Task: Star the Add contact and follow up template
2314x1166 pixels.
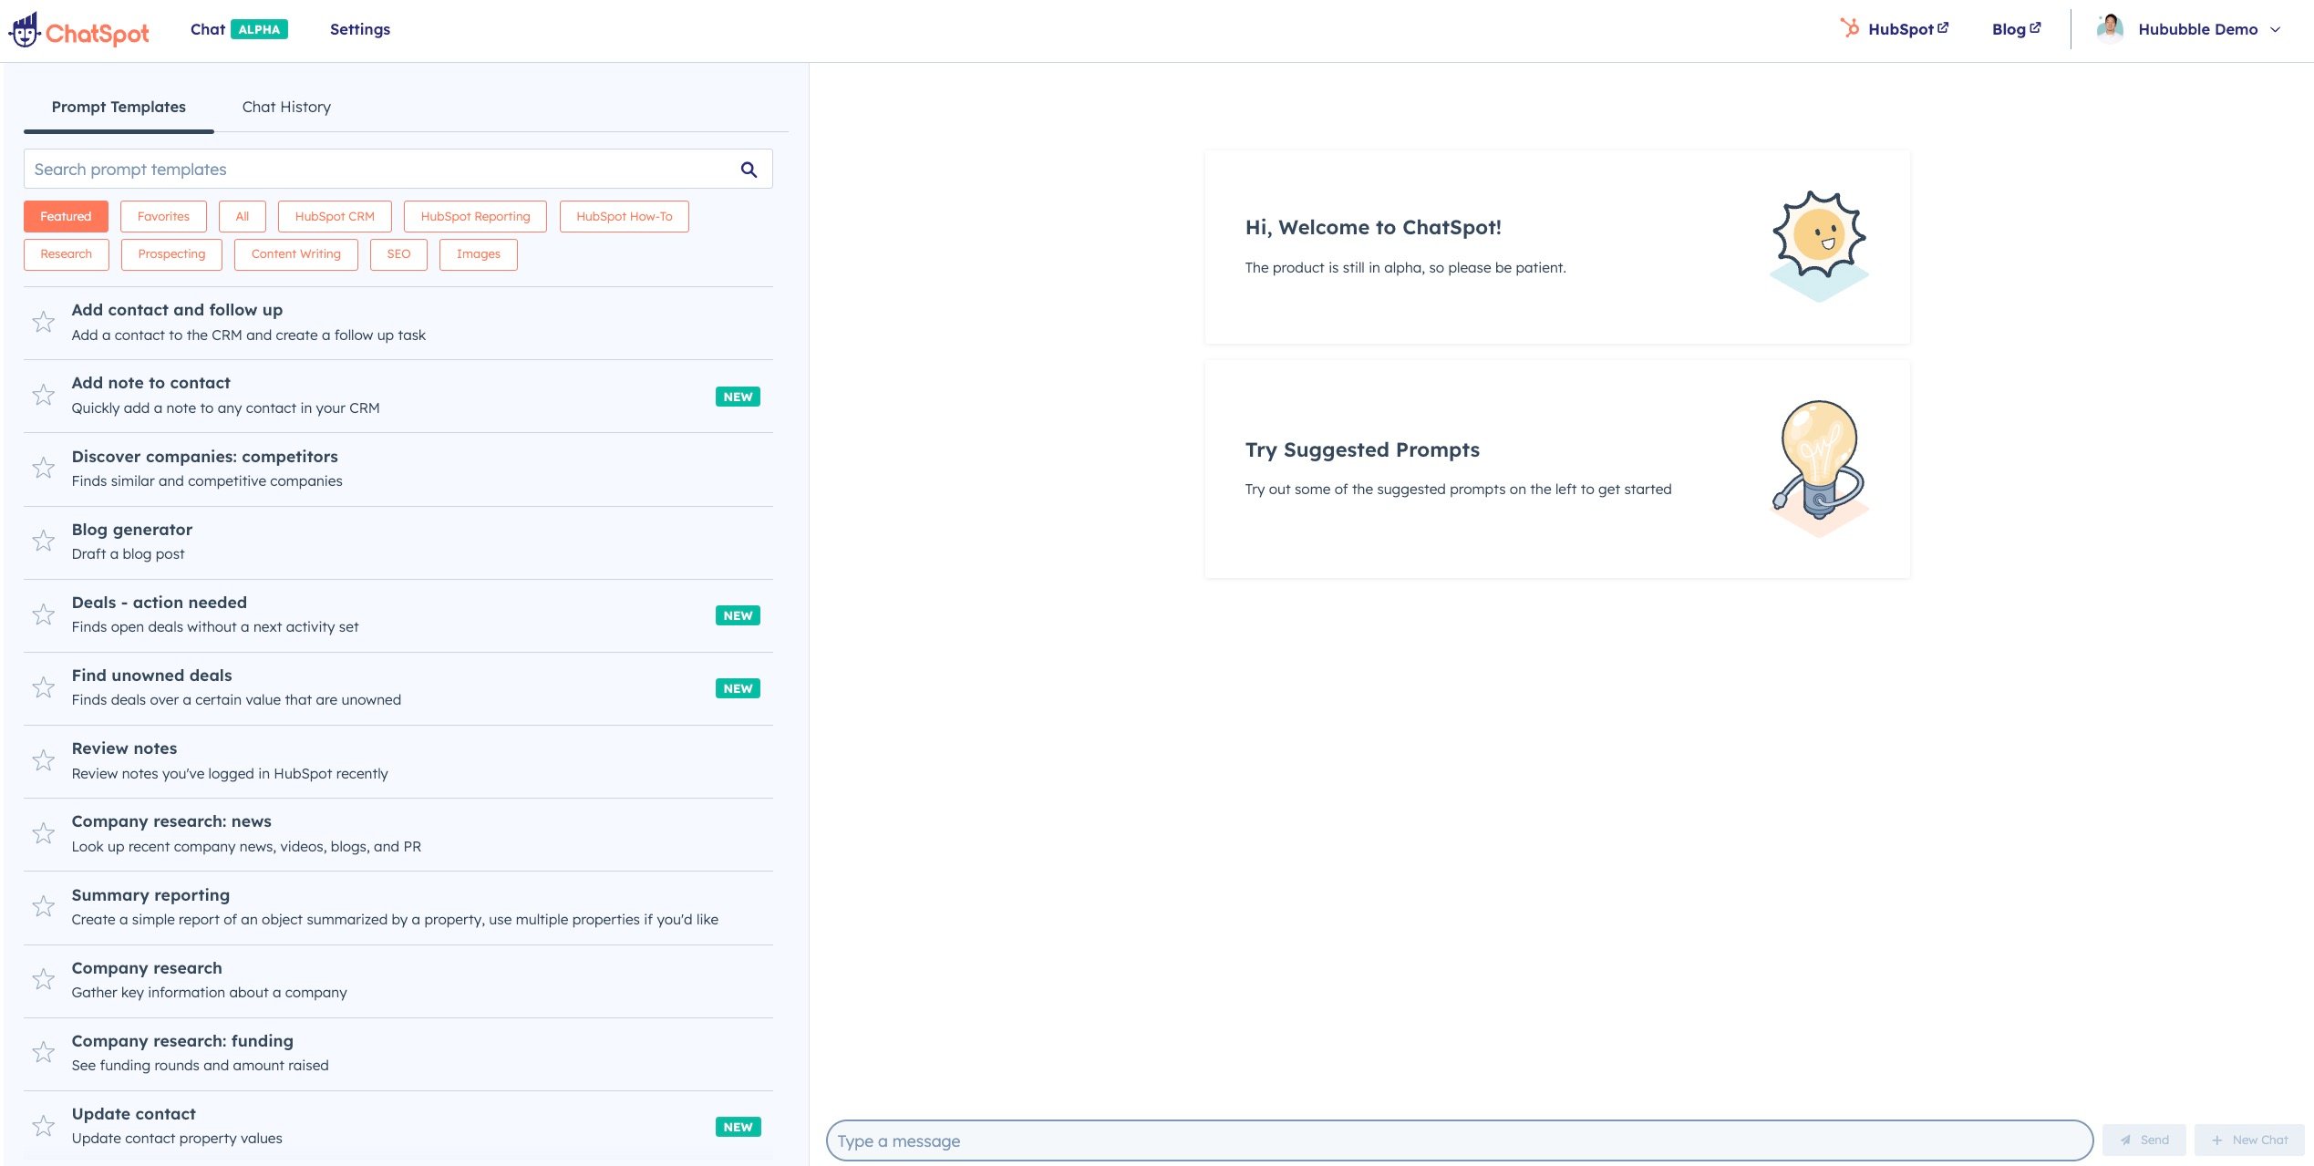Action: pos(43,322)
